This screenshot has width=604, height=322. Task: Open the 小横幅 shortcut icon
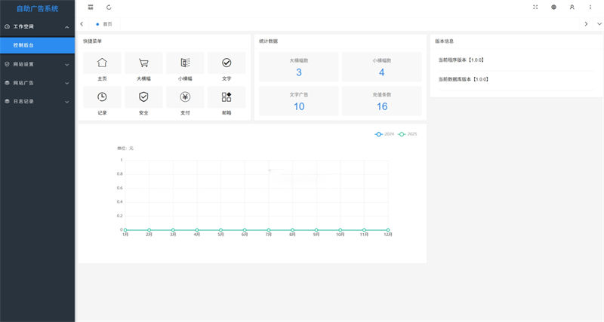point(185,63)
